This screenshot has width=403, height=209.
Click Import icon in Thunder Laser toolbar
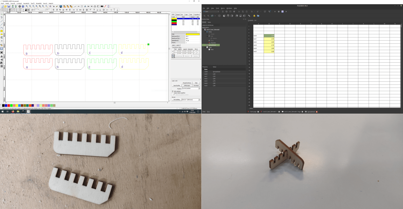point(13,6)
